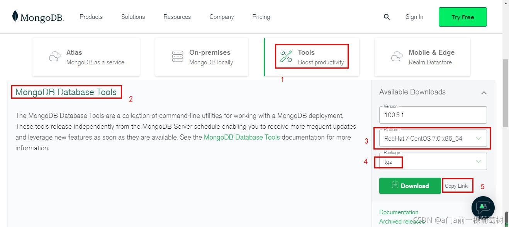This screenshot has height=227, width=509.
Task: Open the search magnifier icon
Action: pyautogui.click(x=387, y=17)
